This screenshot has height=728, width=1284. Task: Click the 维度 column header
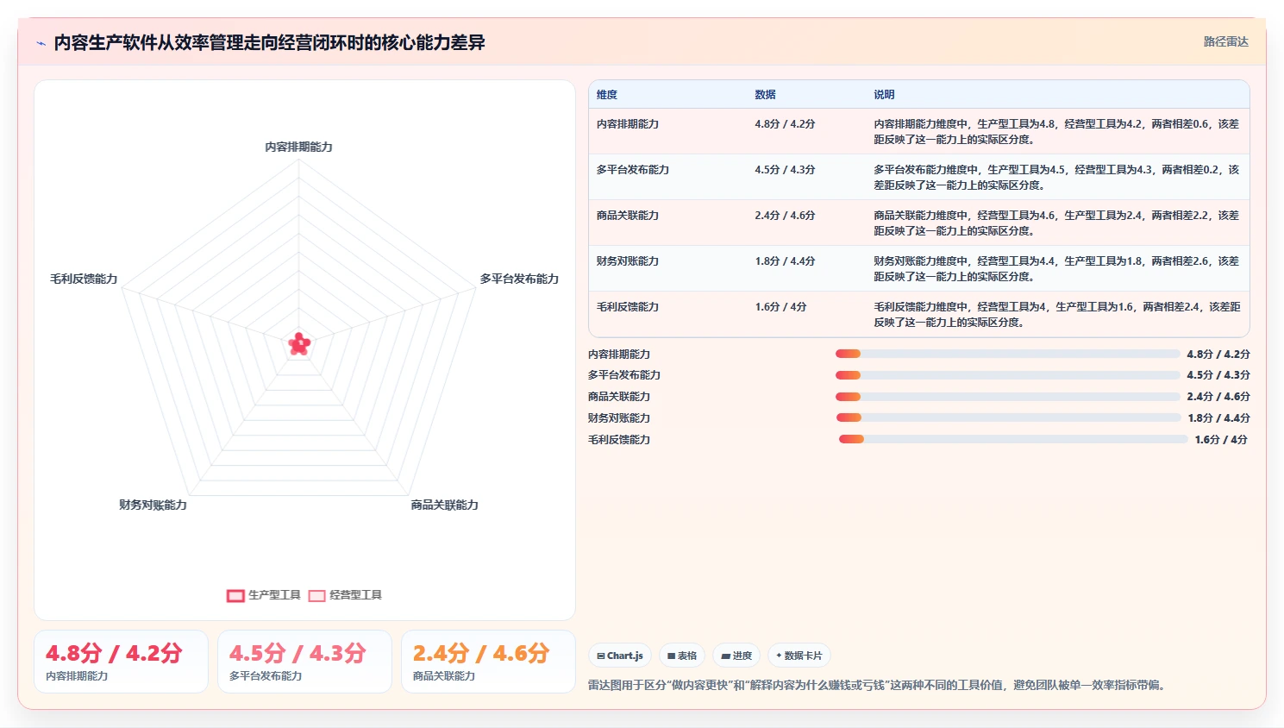point(607,95)
